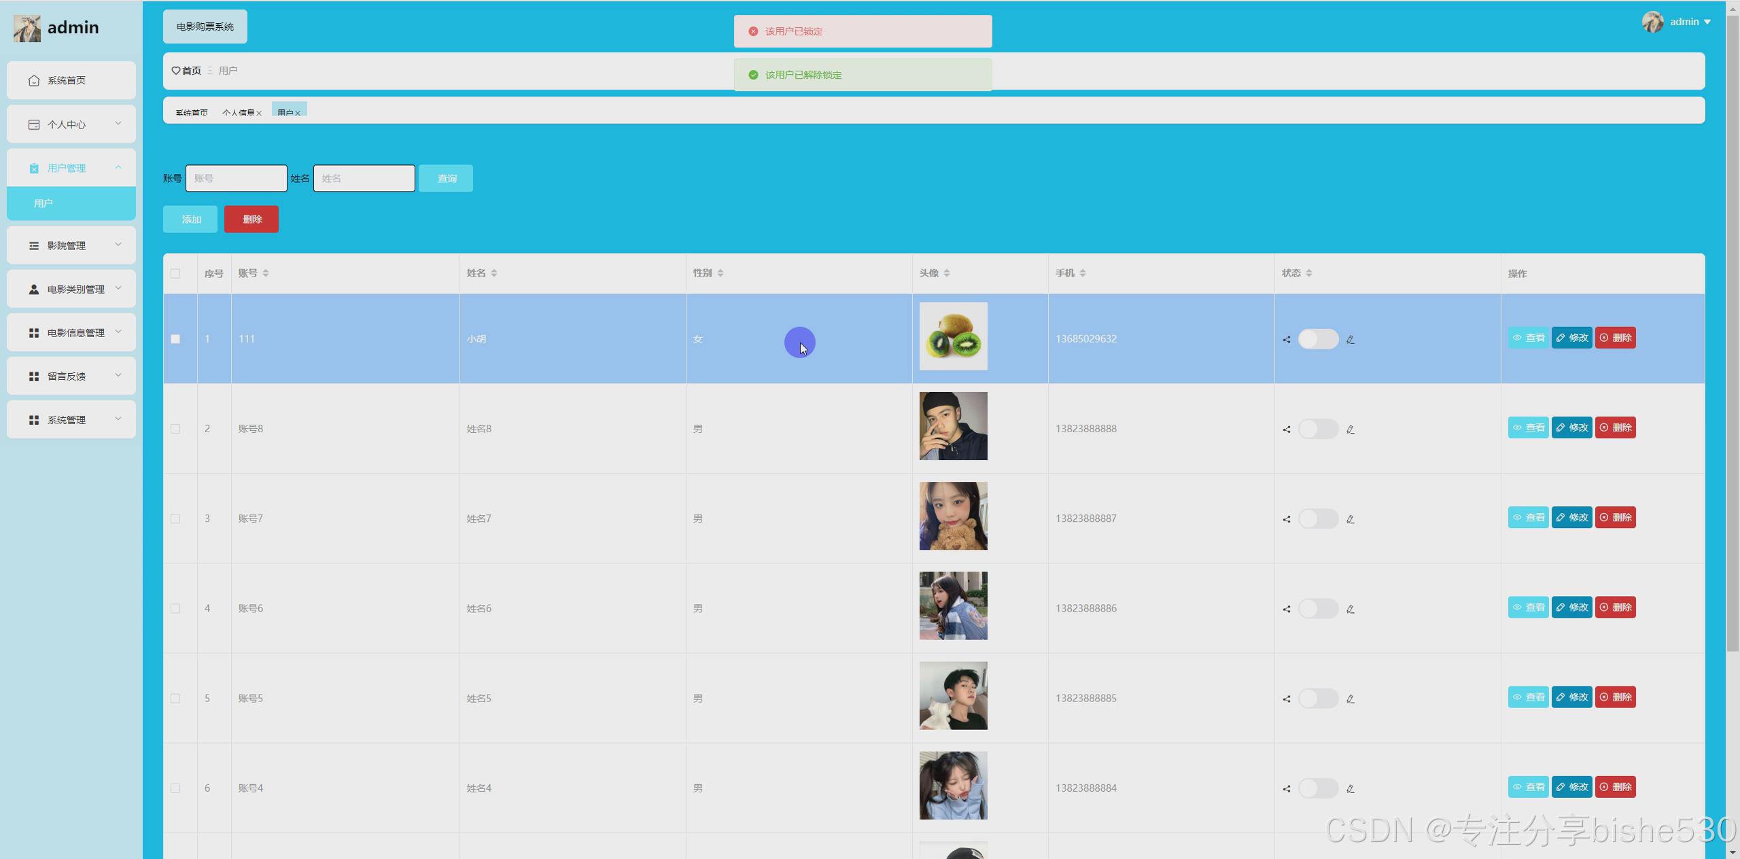
Task: Select the 用户 submenu item in sidebar
Action: point(71,203)
